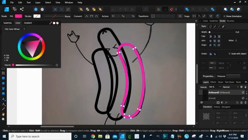Toggle the Show Orientation checkbox
This screenshot has height=140, width=248.
224,16
